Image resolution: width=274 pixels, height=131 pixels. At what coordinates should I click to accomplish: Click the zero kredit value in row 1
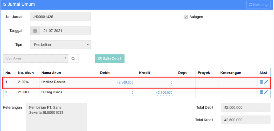(172, 82)
